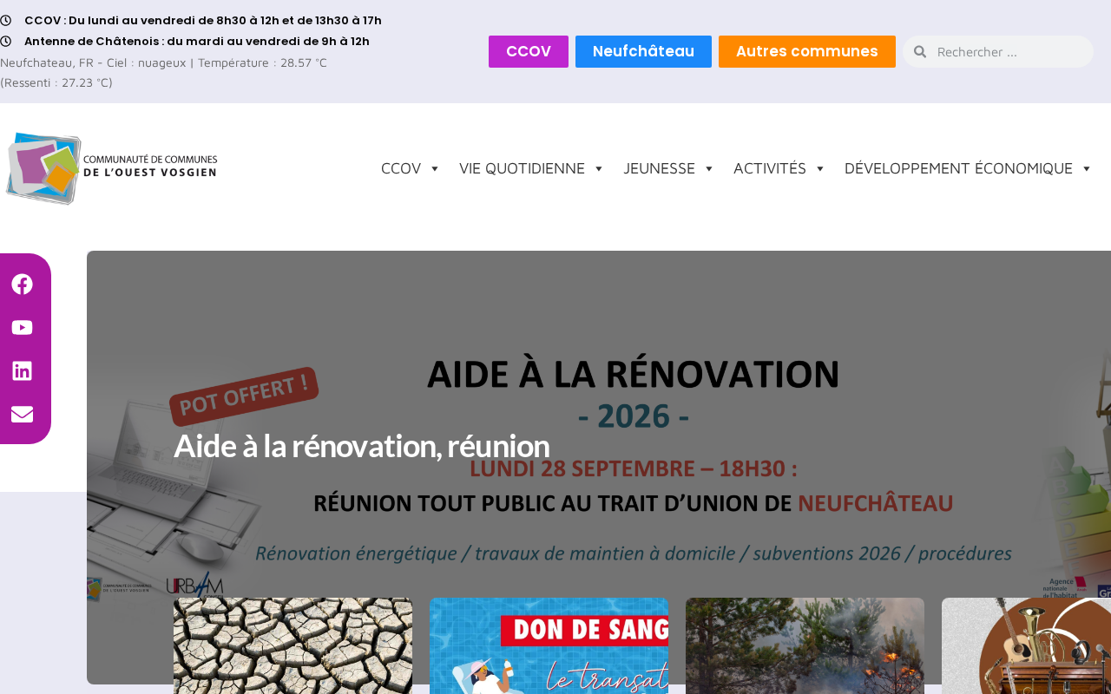The image size is (1111, 694).
Task: Expand the Activités menu arrow
Action: click(819, 168)
